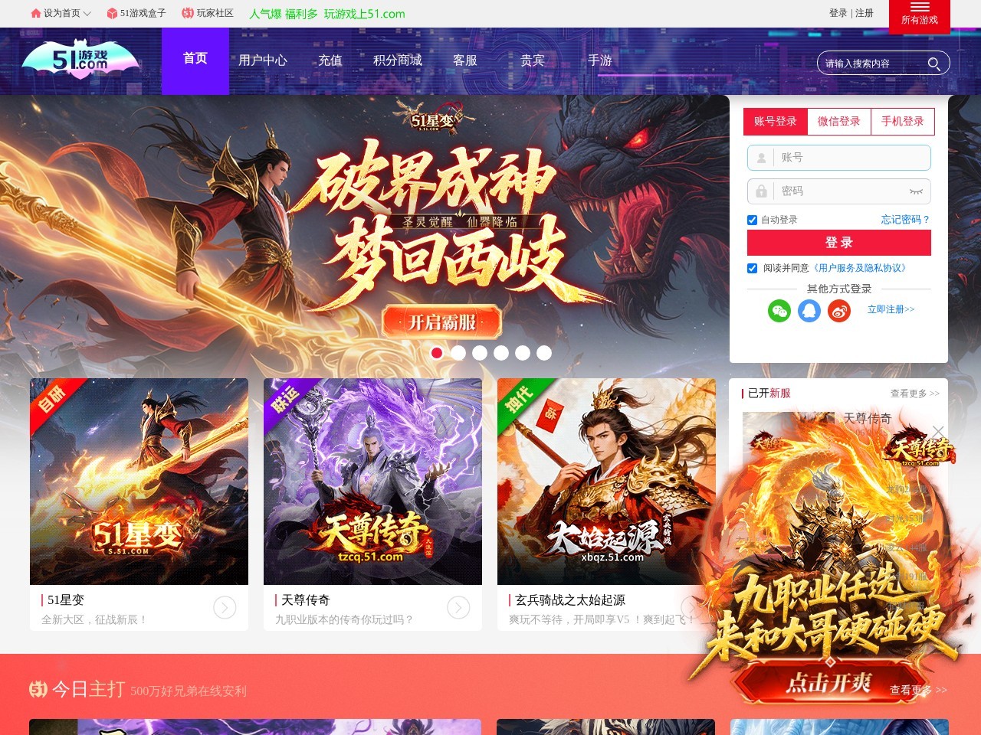
Task: Open the 积分商城 navigation item
Action: point(398,60)
